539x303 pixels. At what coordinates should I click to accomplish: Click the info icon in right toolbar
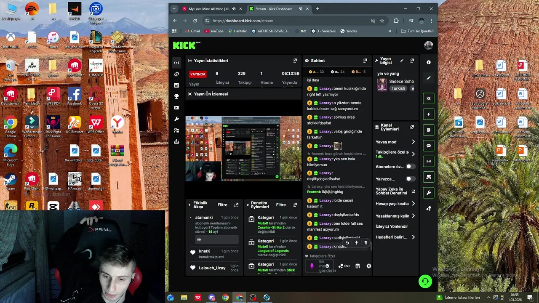coord(429,62)
